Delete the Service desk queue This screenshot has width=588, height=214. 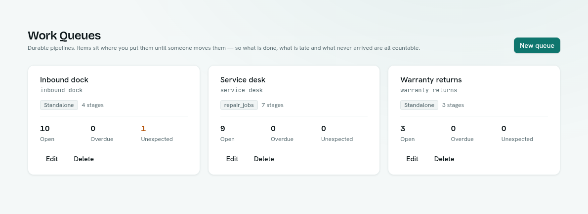(264, 159)
